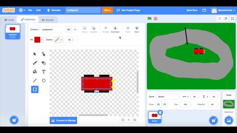The height and width of the screenshot is (133, 237).
Task: Click the sprite Size field
Action: [x=185, y=104]
